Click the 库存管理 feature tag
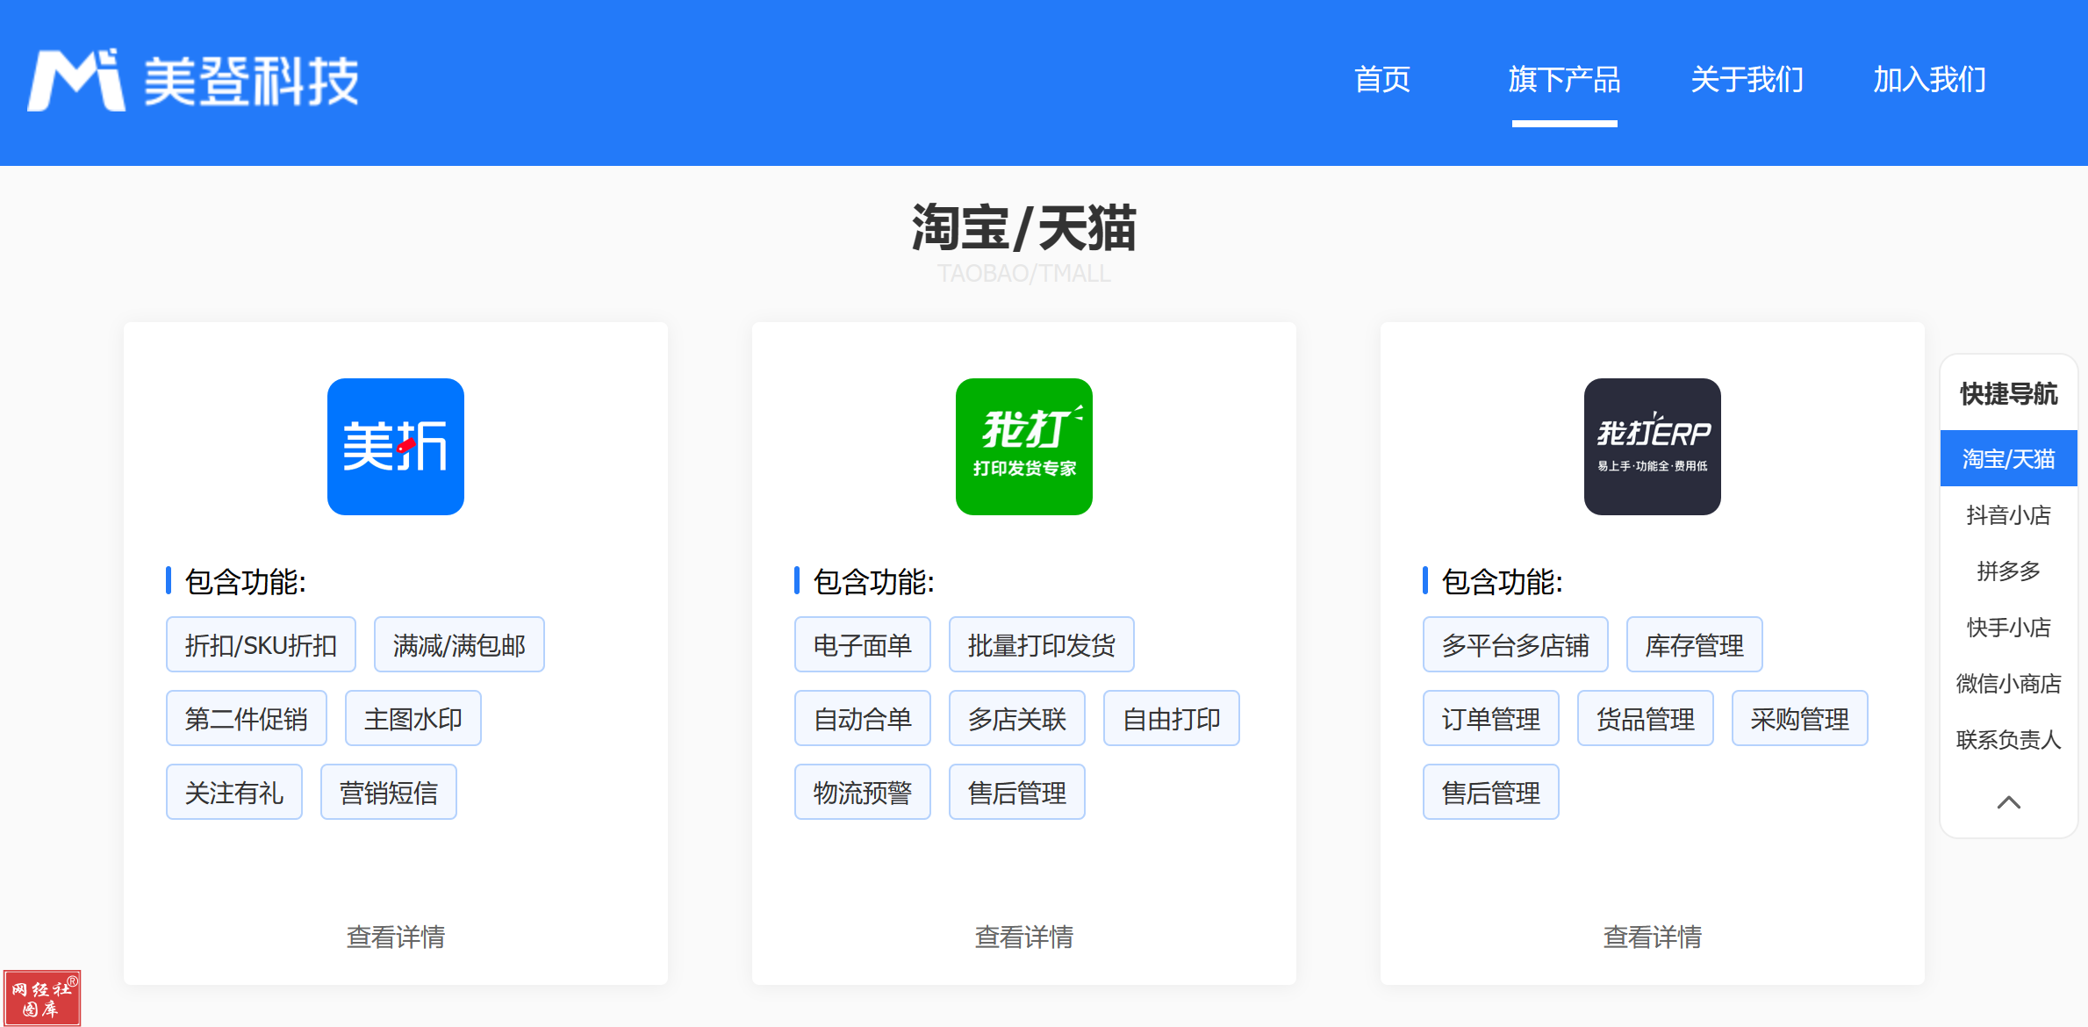The width and height of the screenshot is (2088, 1027). (x=1695, y=645)
